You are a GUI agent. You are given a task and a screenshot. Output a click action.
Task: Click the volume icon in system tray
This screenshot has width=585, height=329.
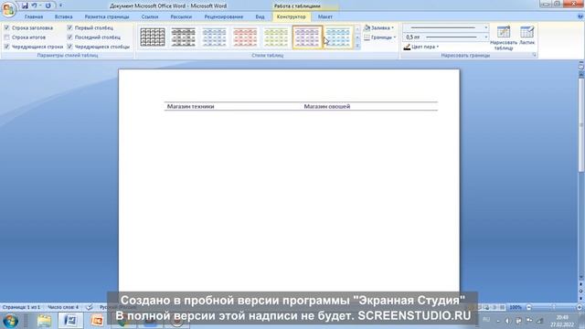pos(507,321)
